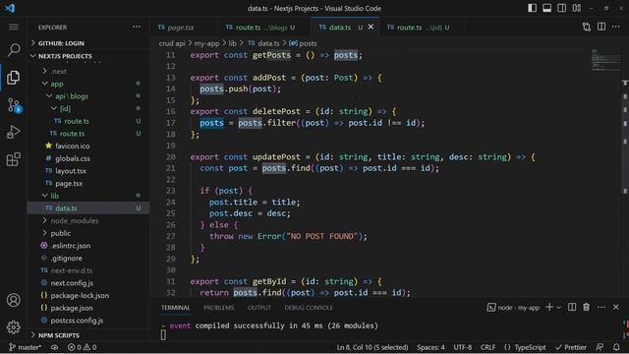Open globals.css file
Screen dimensions: 629x354
point(88,158)
